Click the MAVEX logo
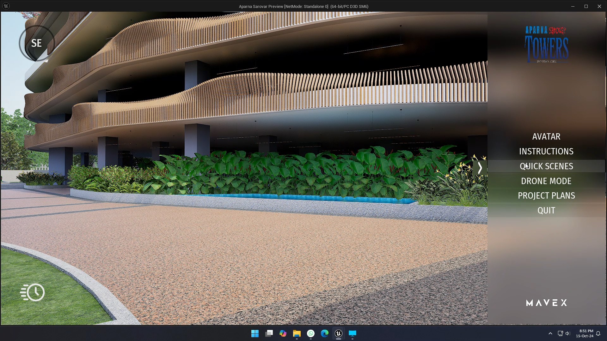This screenshot has height=341, width=607. [546, 303]
